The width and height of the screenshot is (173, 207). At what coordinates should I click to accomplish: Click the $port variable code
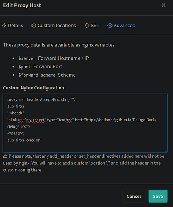click(24, 67)
